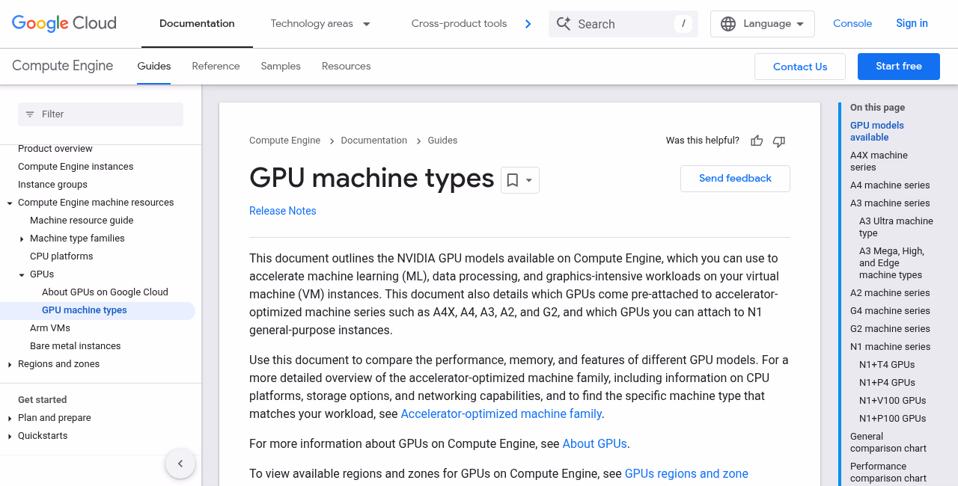Open the Release Notes link

pos(283,211)
